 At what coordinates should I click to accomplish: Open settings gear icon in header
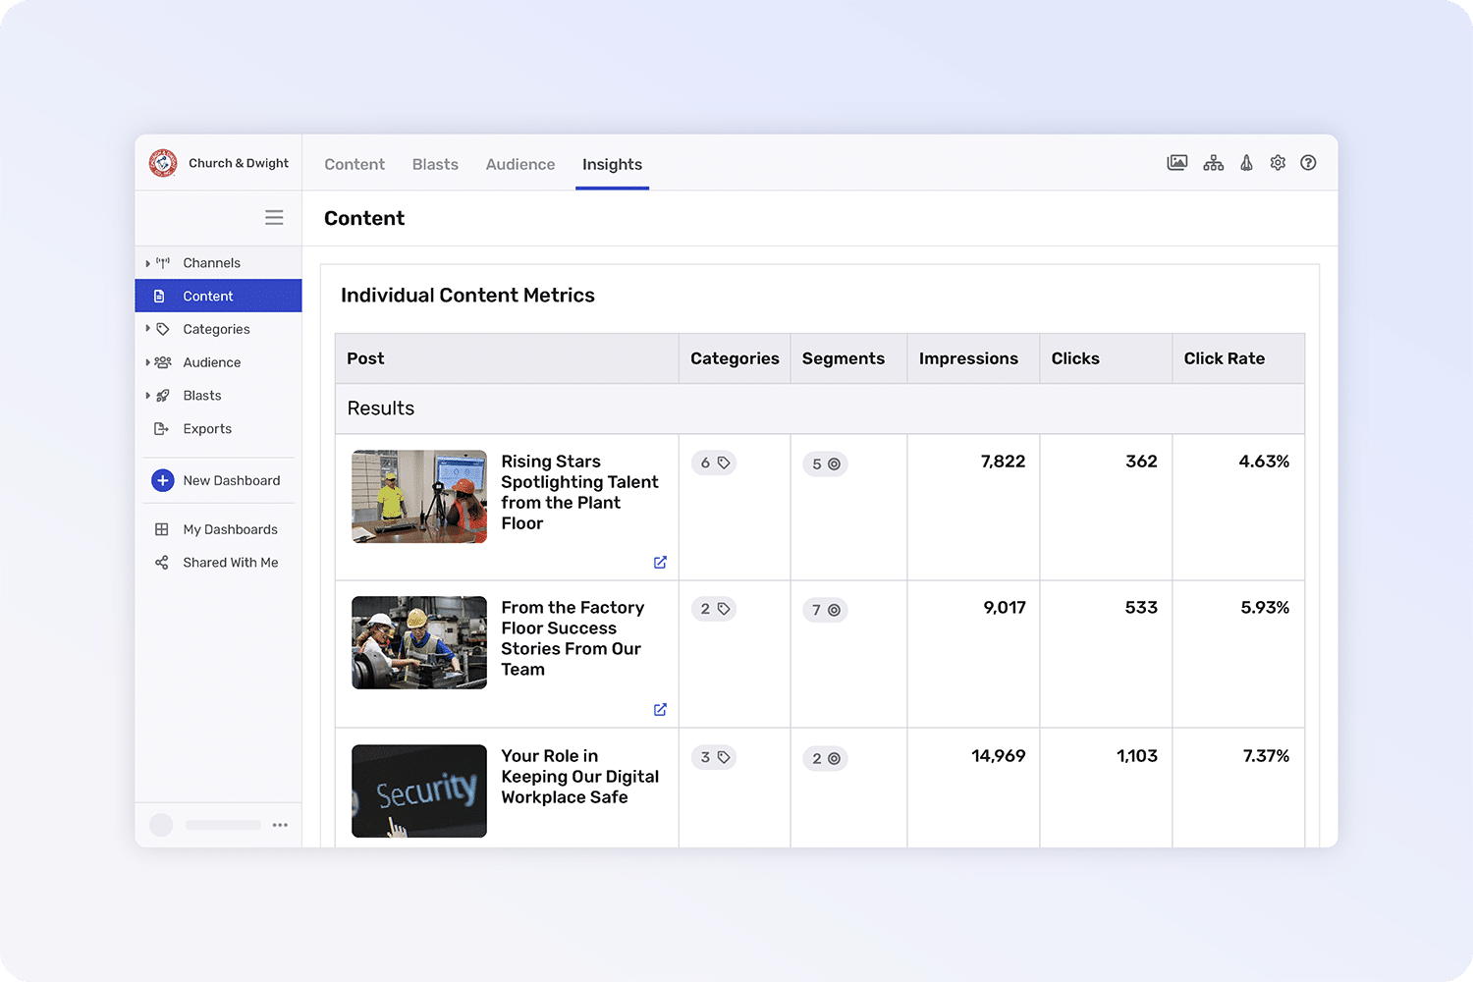pyautogui.click(x=1278, y=163)
